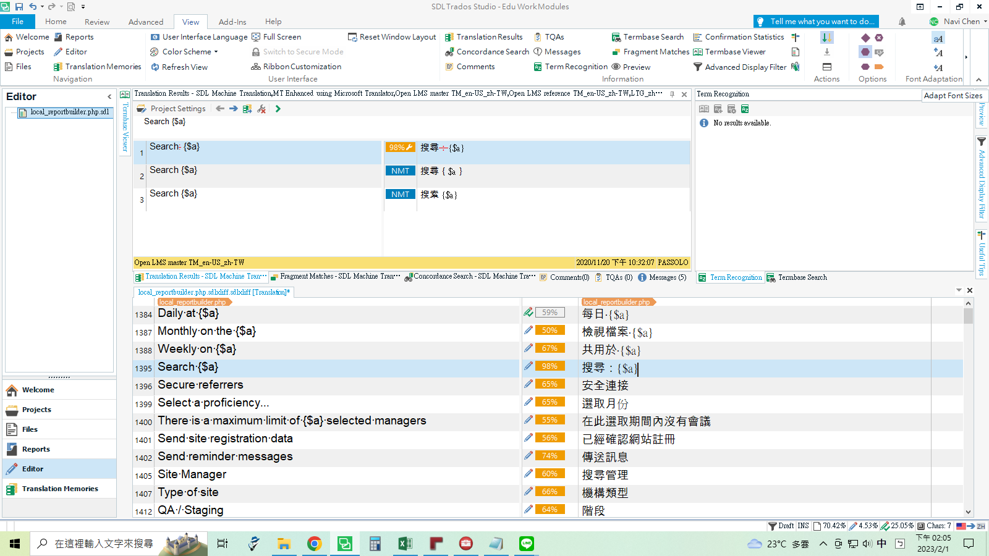Select the 98% match translation result
Image resolution: width=989 pixels, height=556 pixels.
coord(412,152)
